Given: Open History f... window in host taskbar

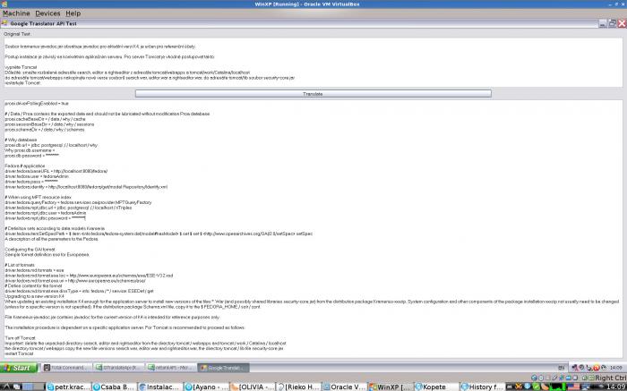Looking at the screenshot, I should pos(482,387).
